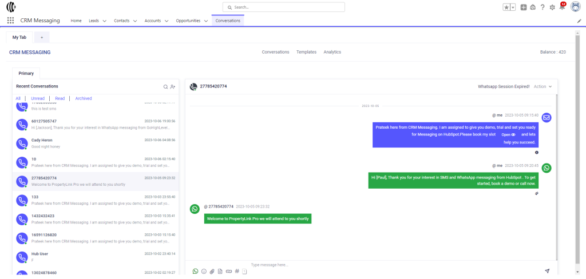Select the Primary tab
Screen dimensions: 586x279
click(26, 73)
